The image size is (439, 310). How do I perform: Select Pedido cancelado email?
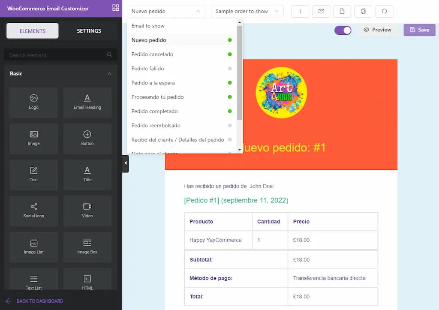click(182, 54)
